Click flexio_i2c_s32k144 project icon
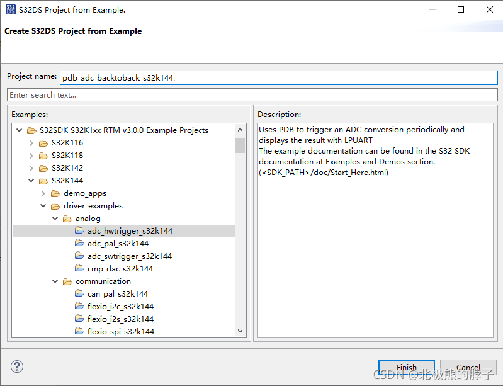This screenshot has width=503, height=386. (x=79, y=306)
